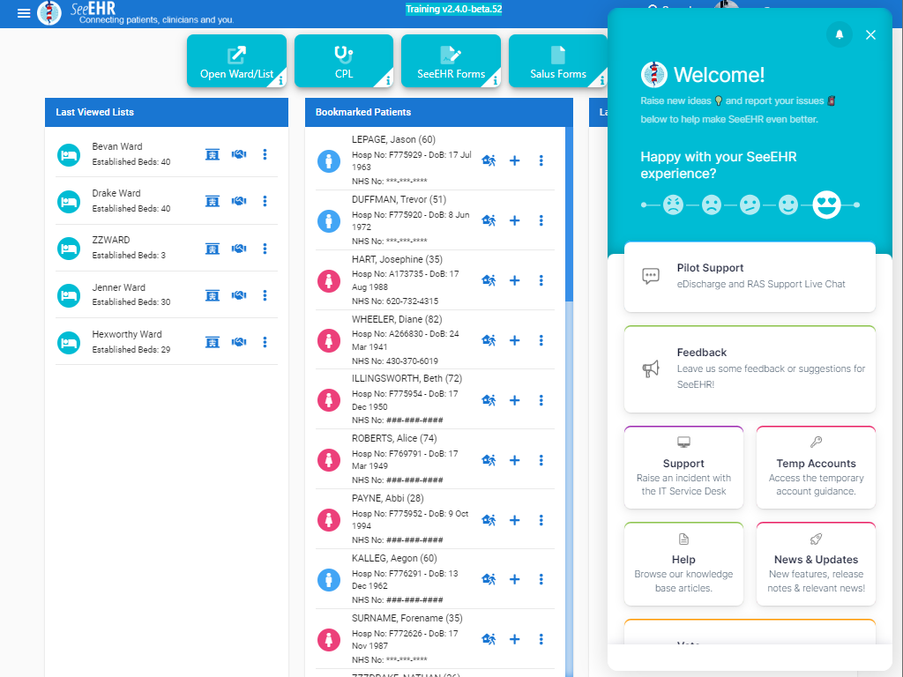
Task: Click the bed-and-person icon for KALLEG, Aegon
Action: point(489,579)
